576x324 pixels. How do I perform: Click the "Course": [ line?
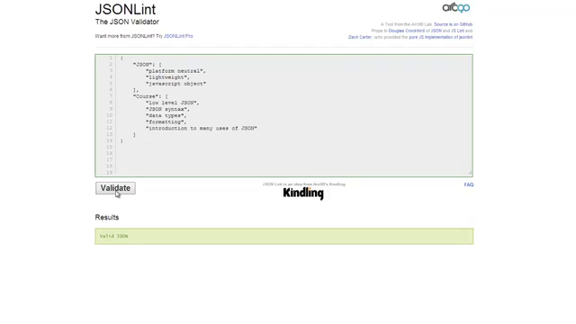(150, 96)
